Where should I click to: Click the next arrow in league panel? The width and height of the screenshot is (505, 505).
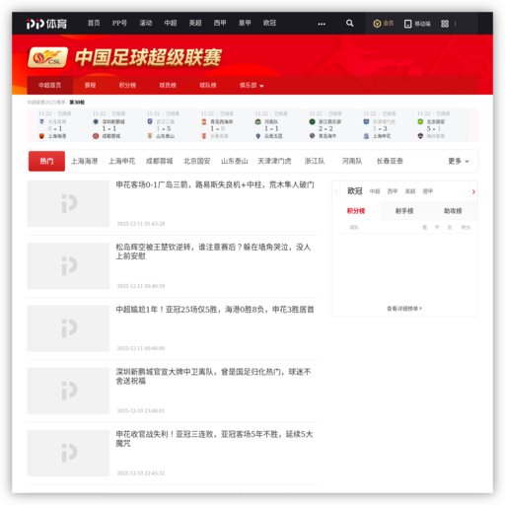(473, 191)
